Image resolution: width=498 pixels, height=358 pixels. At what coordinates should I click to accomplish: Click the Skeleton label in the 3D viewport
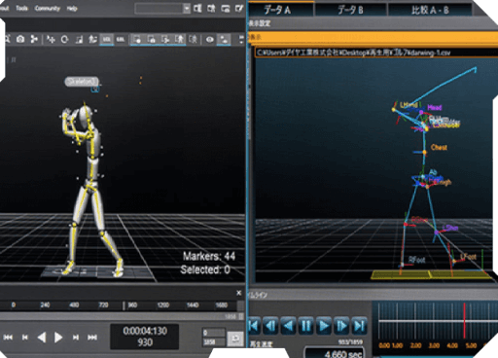point(82,82)
